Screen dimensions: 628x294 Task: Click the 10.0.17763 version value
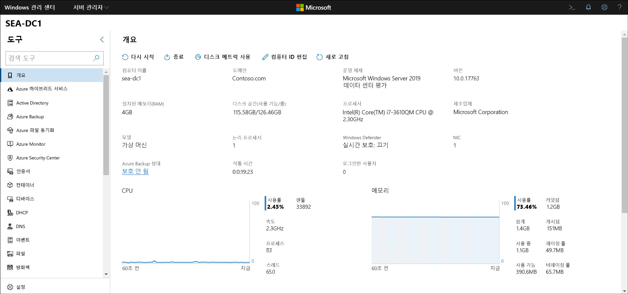[466, 78]
